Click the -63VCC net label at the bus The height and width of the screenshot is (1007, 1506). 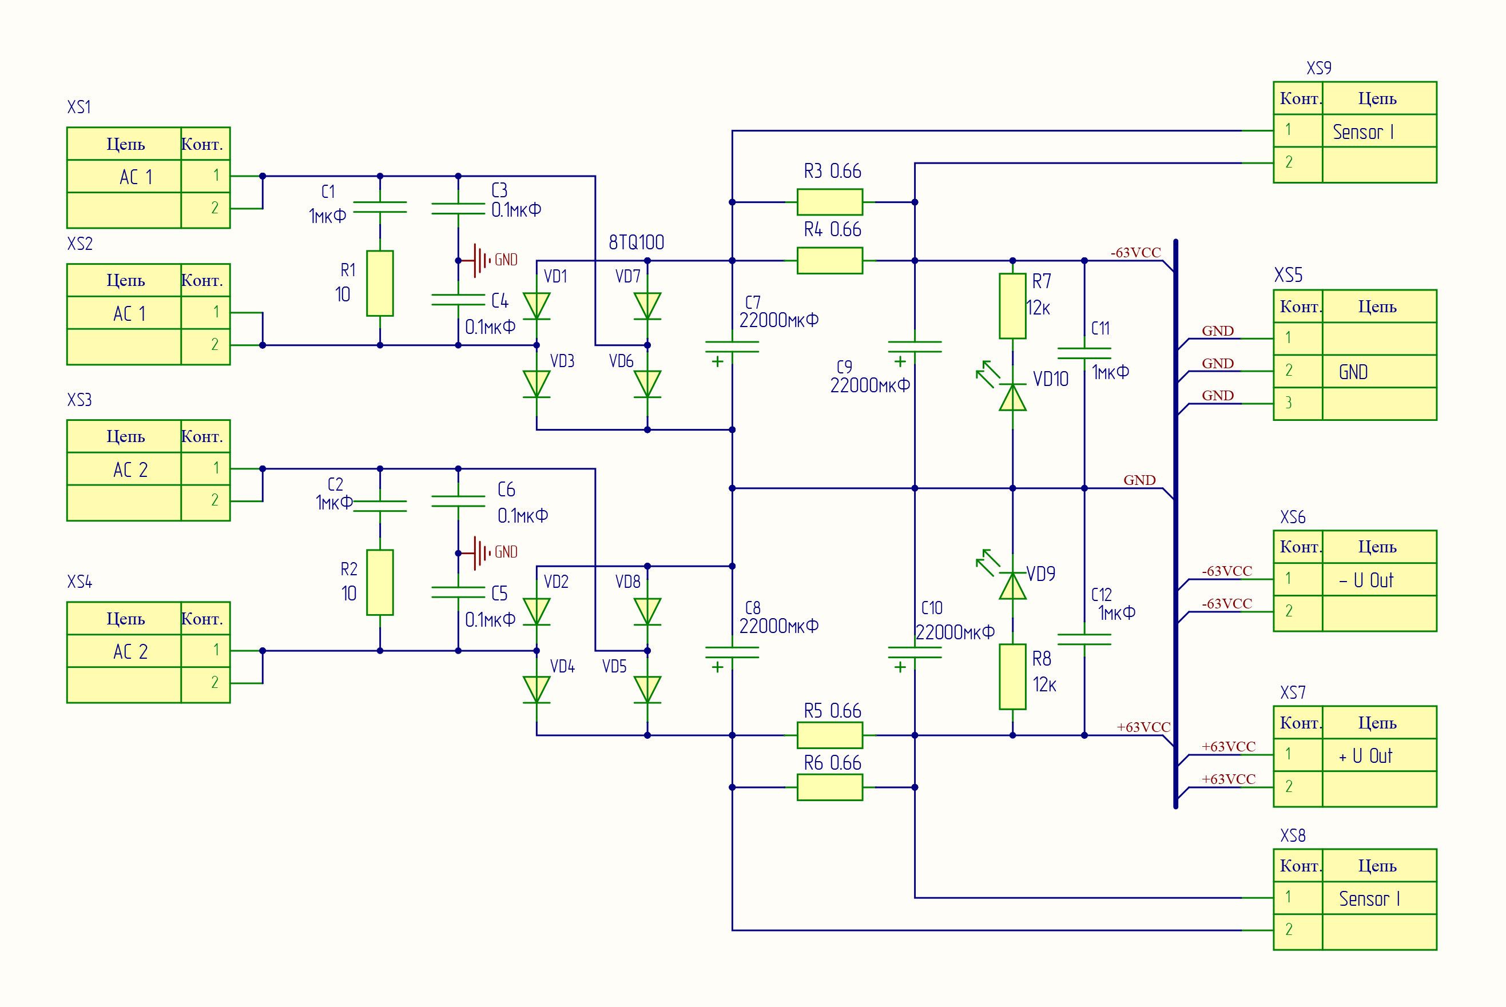(1135, 252)
